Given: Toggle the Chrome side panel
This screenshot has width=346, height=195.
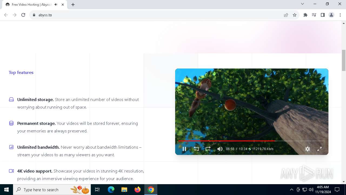Looking at the screenshot, I should point(323,15).
